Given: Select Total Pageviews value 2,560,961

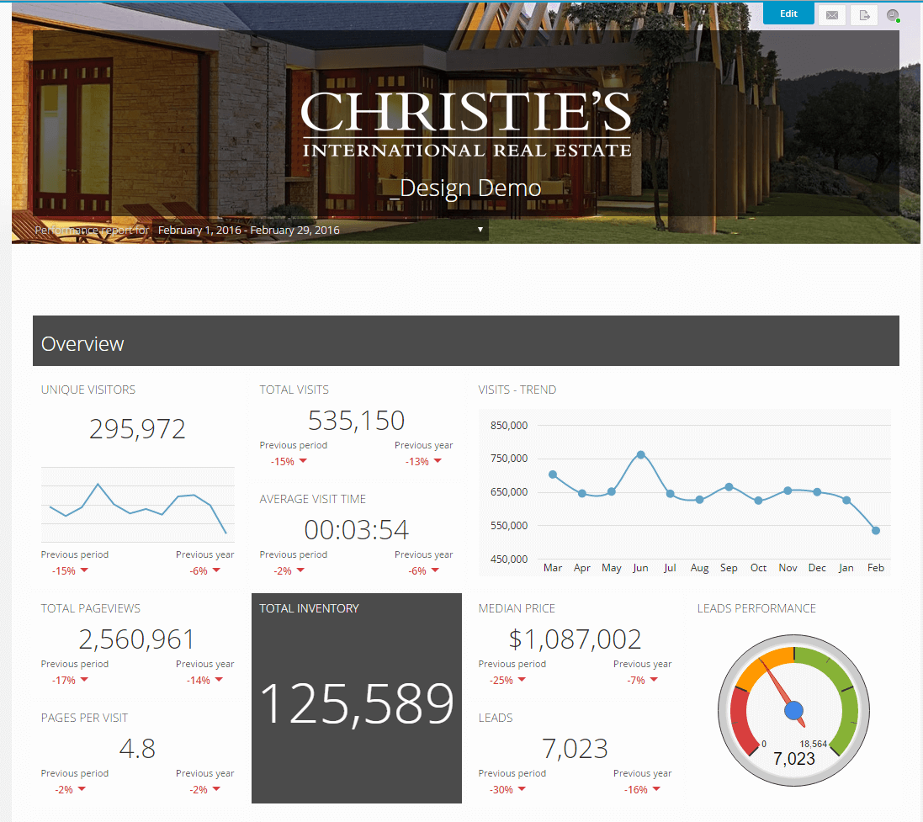Looking at the screenshot, I should [x=136, y=639].
